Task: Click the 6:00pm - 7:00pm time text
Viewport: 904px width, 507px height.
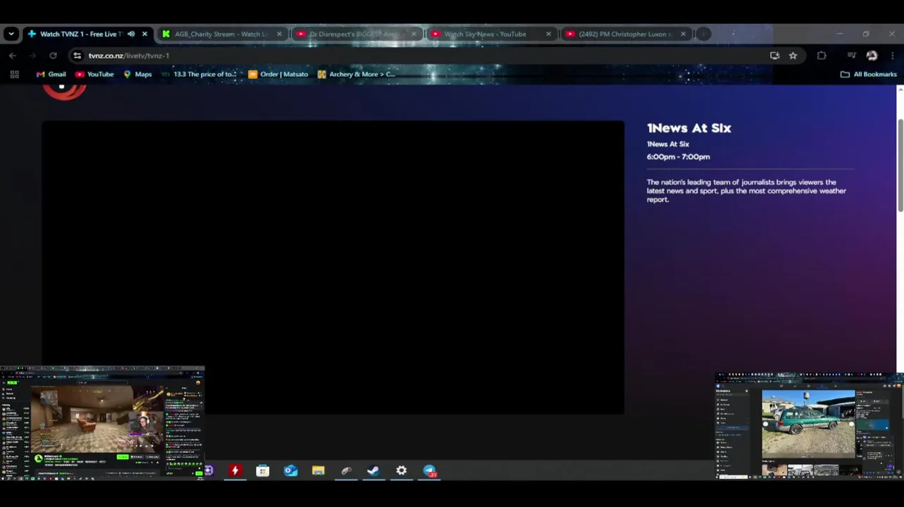Action: click(x=678, y=157)
